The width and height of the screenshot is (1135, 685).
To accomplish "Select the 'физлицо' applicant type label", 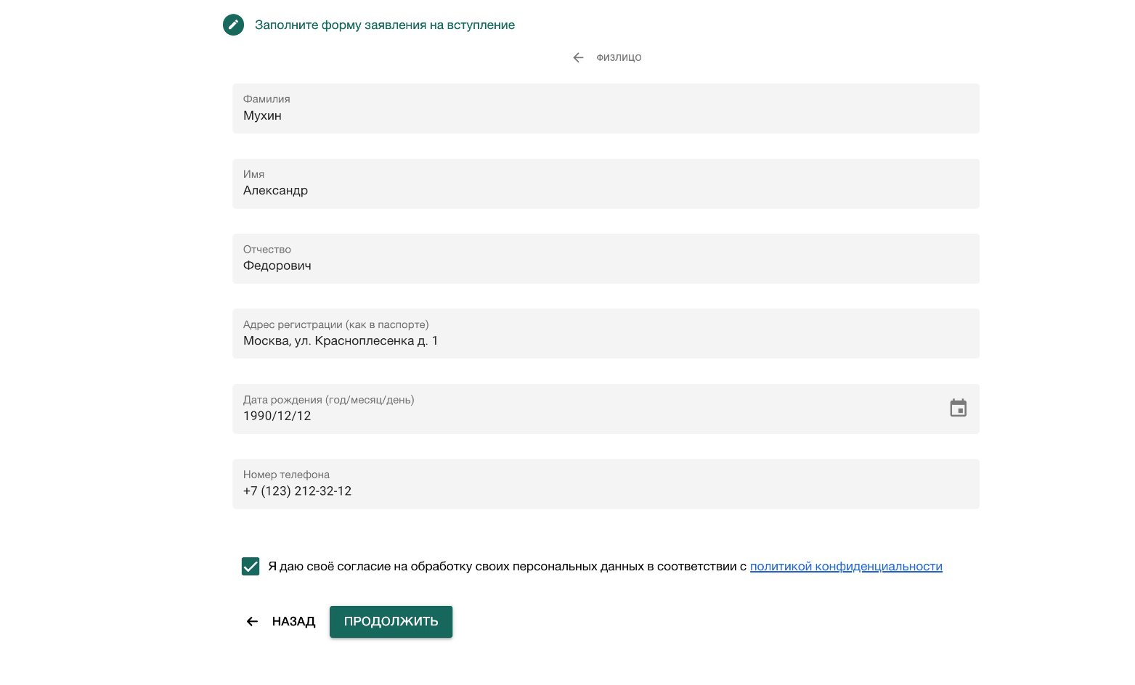I will pyautogui.click(x=619, y=57).
